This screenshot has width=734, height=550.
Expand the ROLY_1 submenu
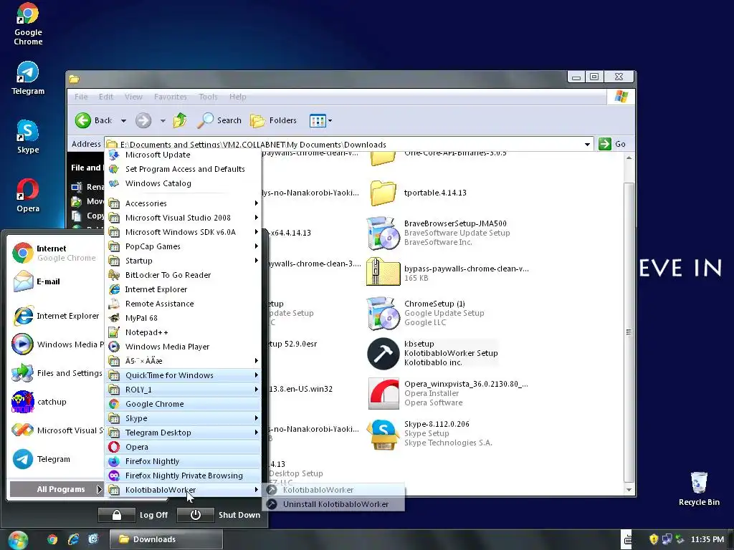pos(183,390)
